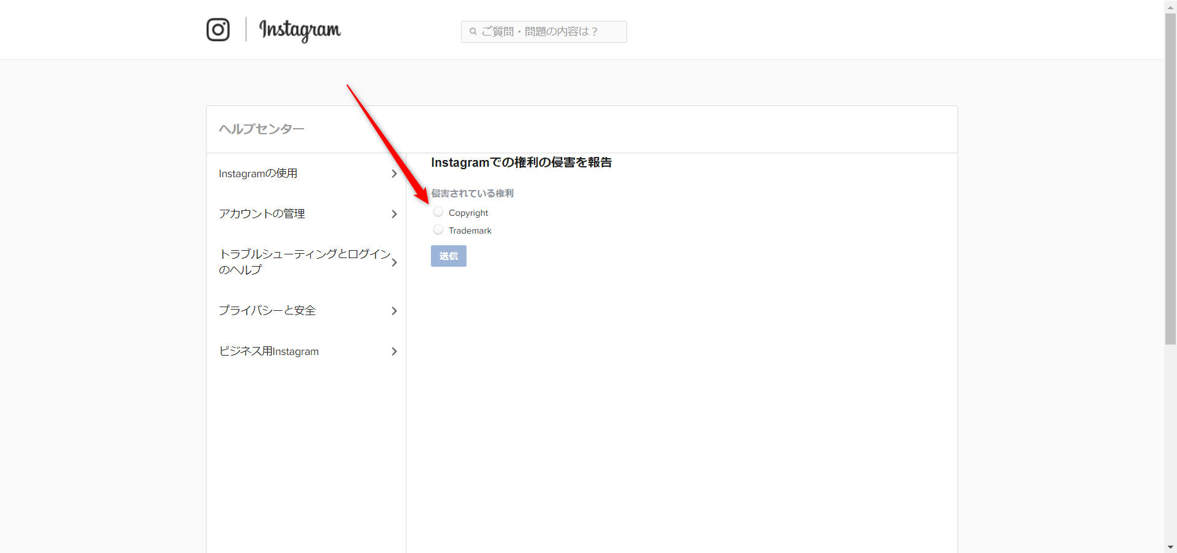Click the 侵害されている権利 field label

(x=472, y=193)
